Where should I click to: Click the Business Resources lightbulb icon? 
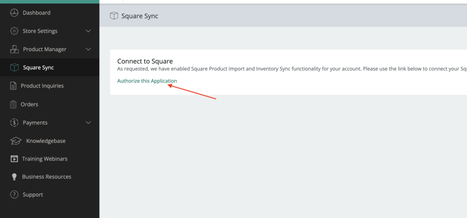(x=14, y=176)
